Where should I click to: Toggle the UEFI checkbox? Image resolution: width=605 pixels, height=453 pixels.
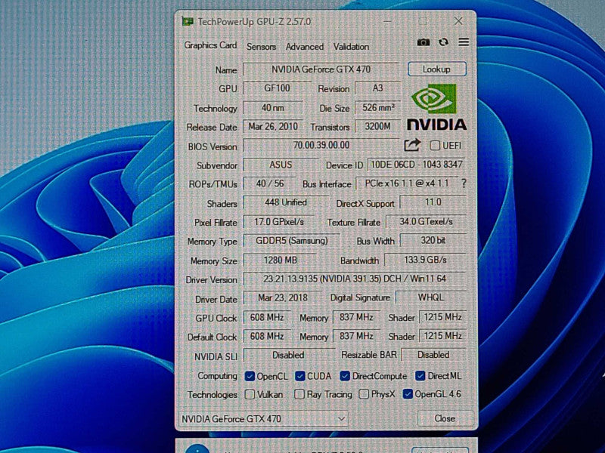pyautogui.click(x=435, y=146)
